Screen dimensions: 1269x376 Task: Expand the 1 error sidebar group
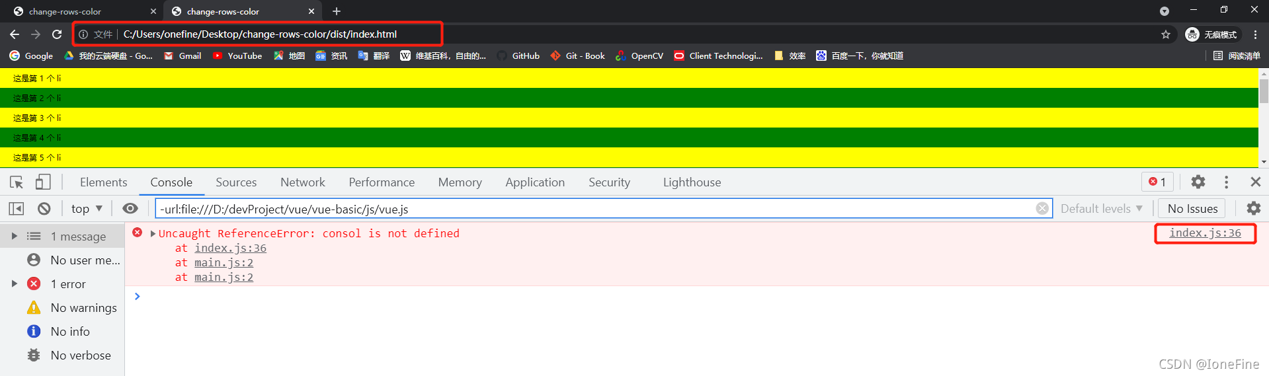tap(14, 283)
